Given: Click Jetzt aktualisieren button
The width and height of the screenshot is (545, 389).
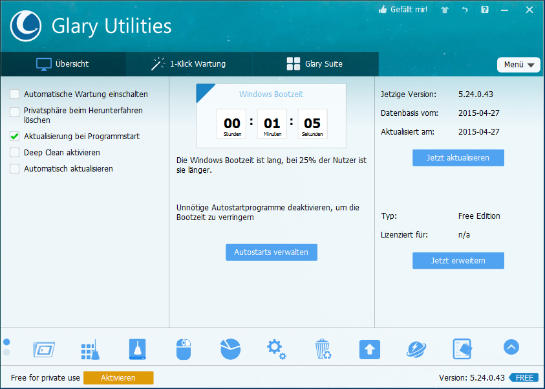Looking at the screenshot, I should click(x=458, y=158).
